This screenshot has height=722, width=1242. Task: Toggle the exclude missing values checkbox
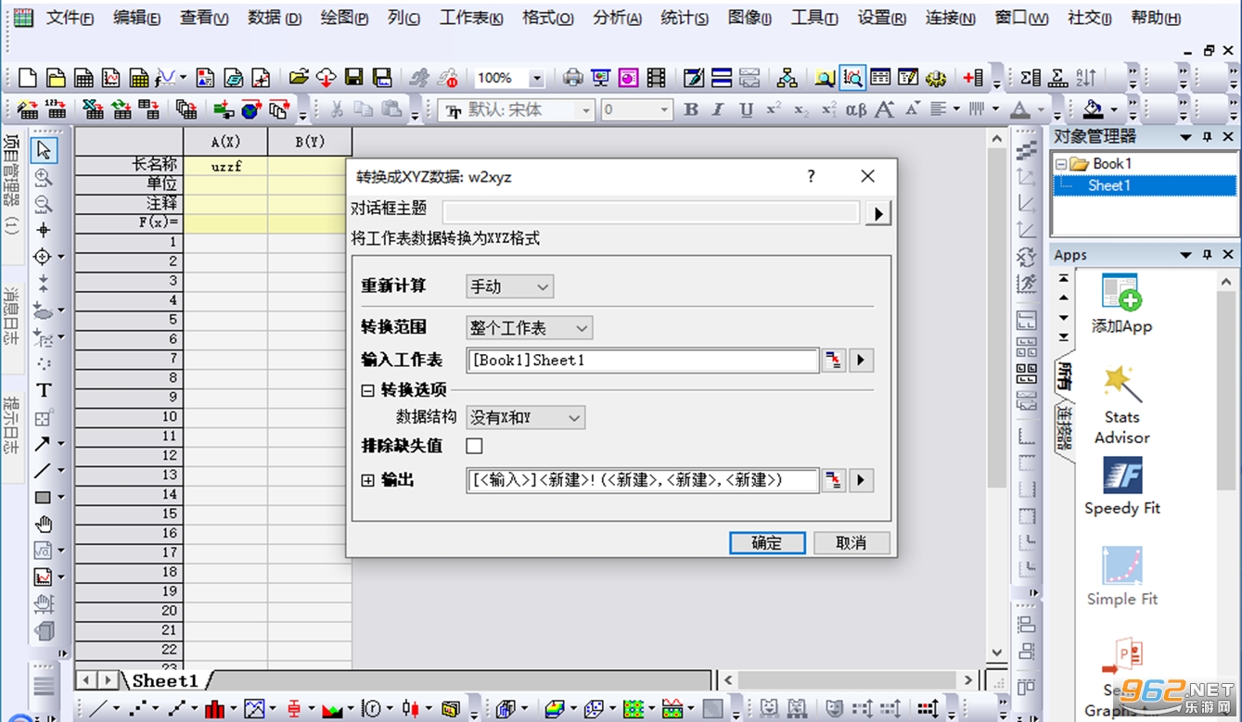(474, 446)
